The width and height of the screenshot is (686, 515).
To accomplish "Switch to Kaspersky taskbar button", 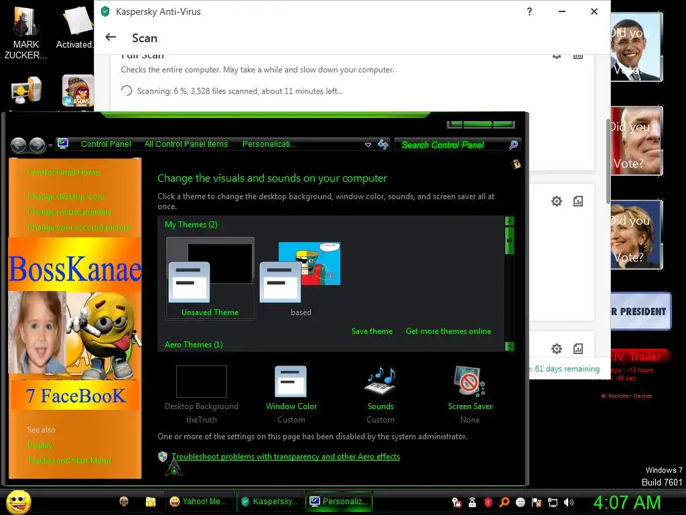I will [269, 502].
